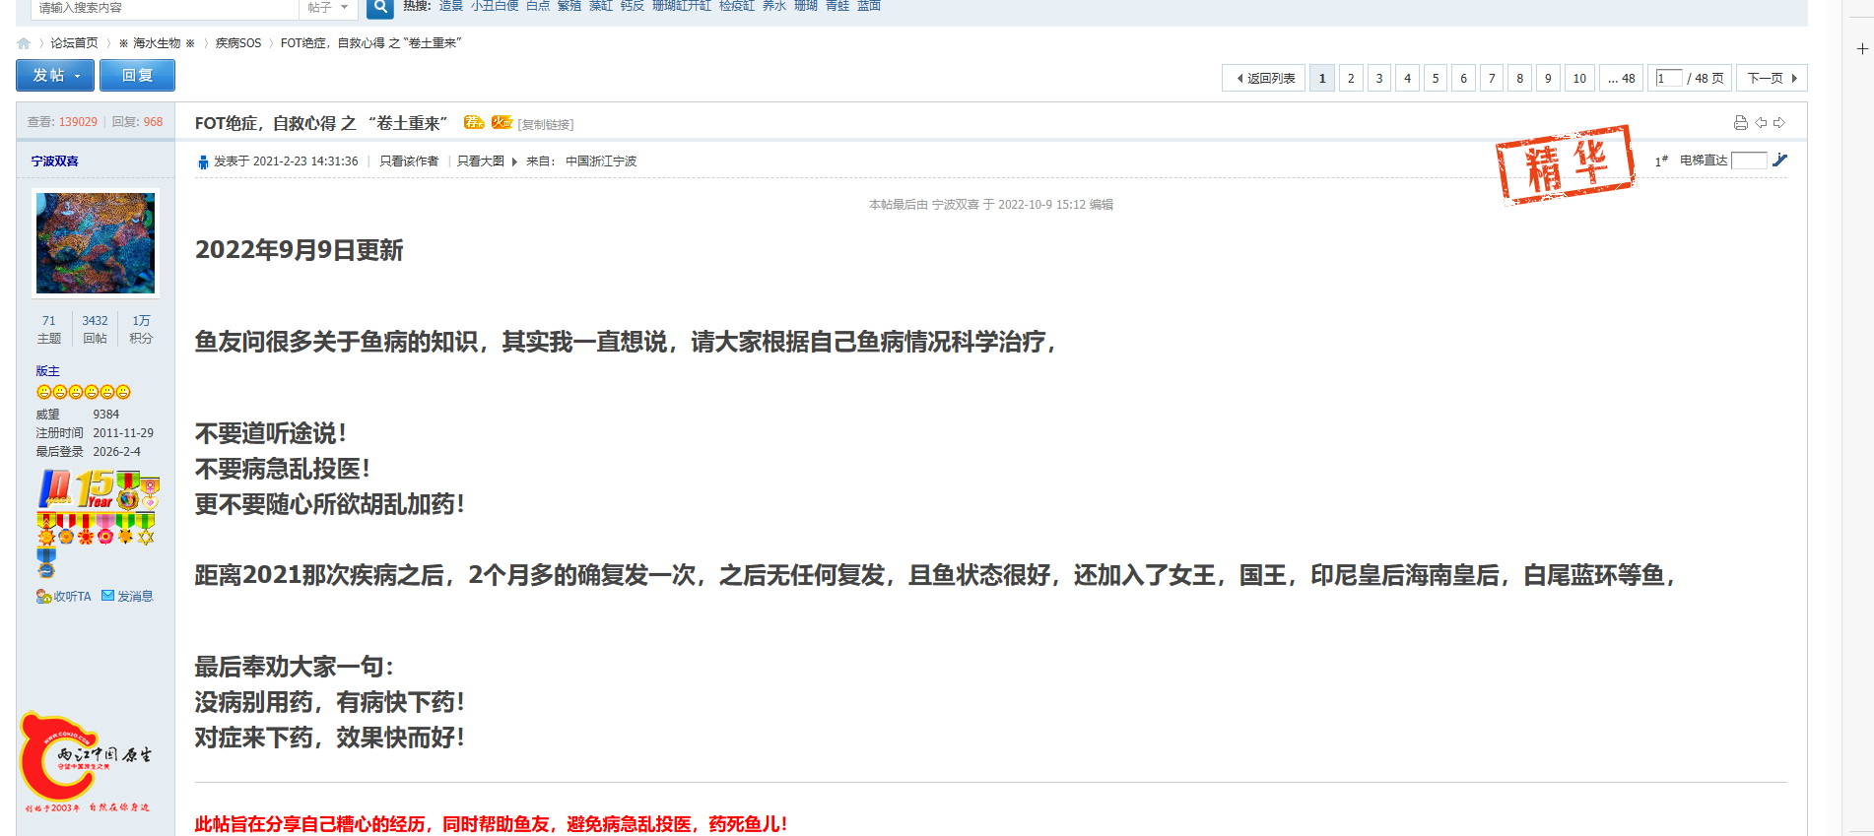Click the page number input field
The height and width of the screenshot is (836, 1874).
1669,78
